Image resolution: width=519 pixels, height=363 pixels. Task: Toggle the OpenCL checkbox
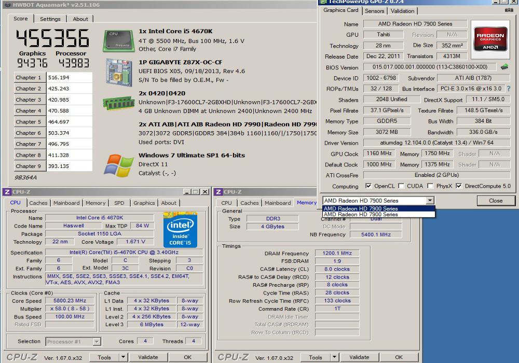pyautogui.click(x=368, y=186)
